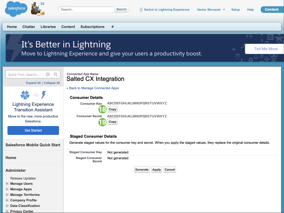Click the Salesforce cloud logo
The width and height of the screenshot is (284, 213).
point(16,9)
